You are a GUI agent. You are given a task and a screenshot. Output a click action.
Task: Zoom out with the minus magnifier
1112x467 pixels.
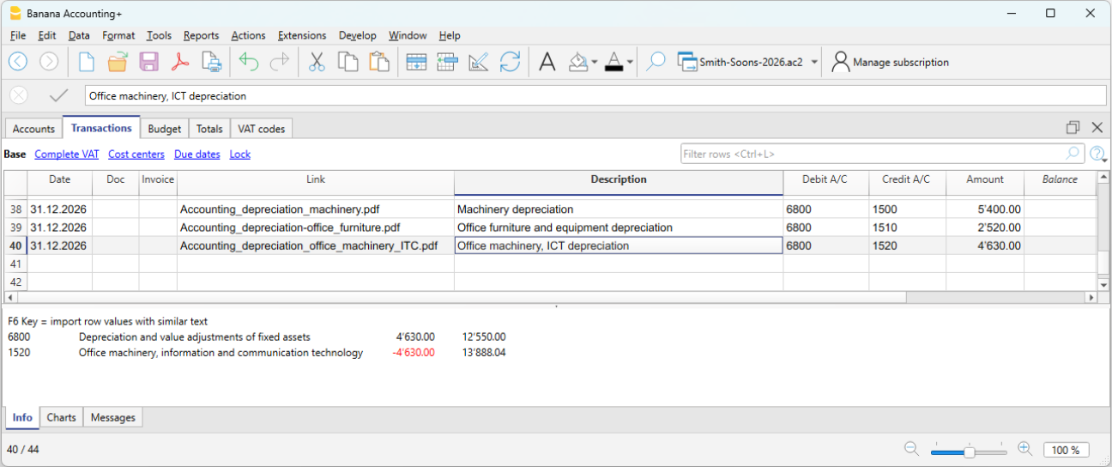pos(911,449)
